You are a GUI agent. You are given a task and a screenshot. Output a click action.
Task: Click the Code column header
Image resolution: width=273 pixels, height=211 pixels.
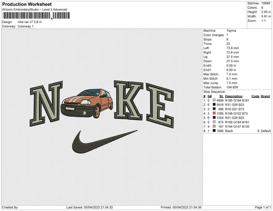pos(255,96)
